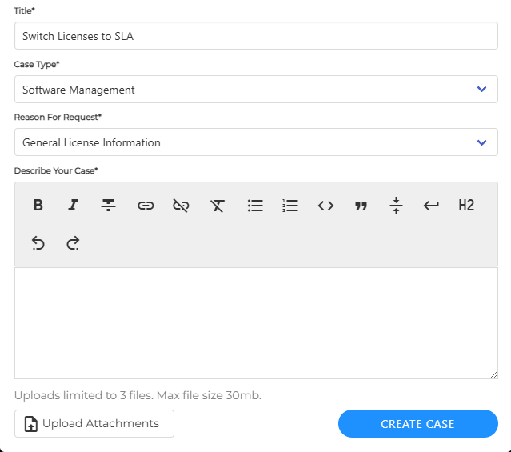The width and height of the screenshot is (511, 452).
Task: Click the Upload Attachments button
Action: click(94, 424)
